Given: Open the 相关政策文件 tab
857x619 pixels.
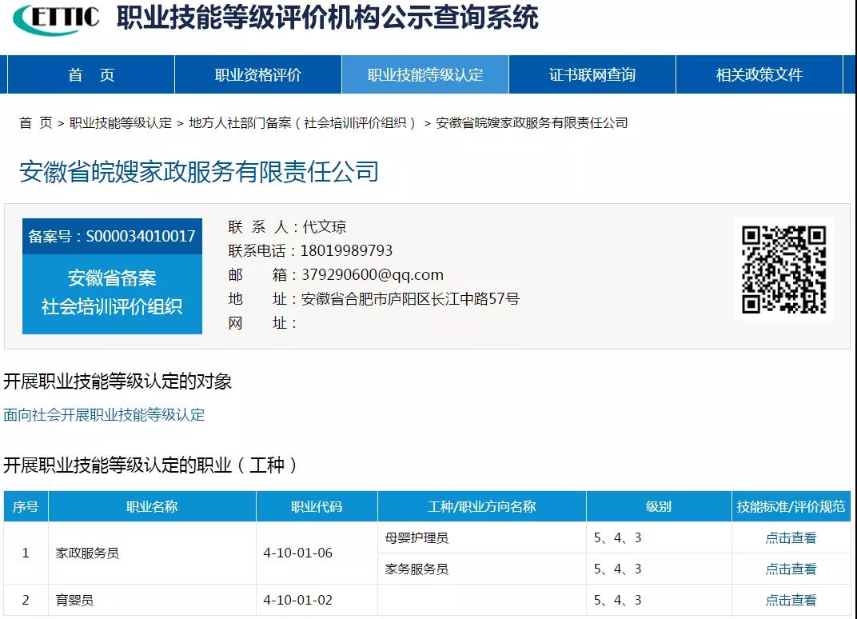Looking at the screenshot, I should (759, 75).
